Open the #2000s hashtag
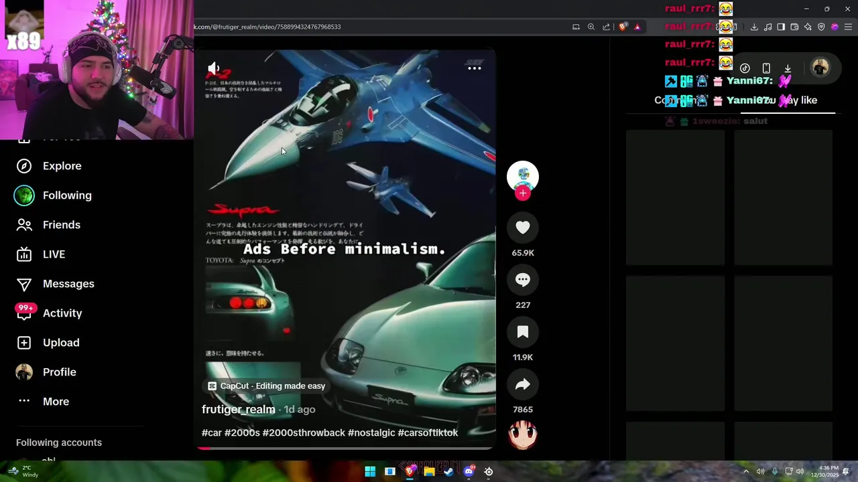Screen dimensions: 858x482 click(x=242, y=432)
